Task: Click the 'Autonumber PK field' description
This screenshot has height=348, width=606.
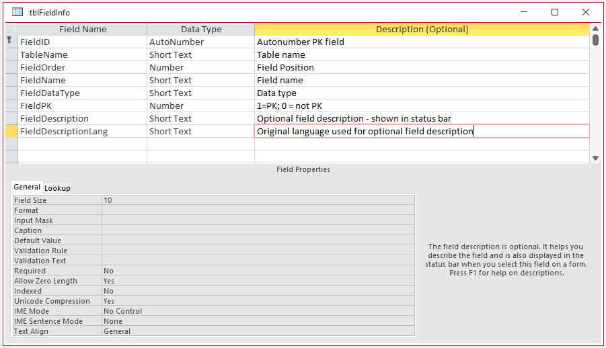Action: coord(422,42)
